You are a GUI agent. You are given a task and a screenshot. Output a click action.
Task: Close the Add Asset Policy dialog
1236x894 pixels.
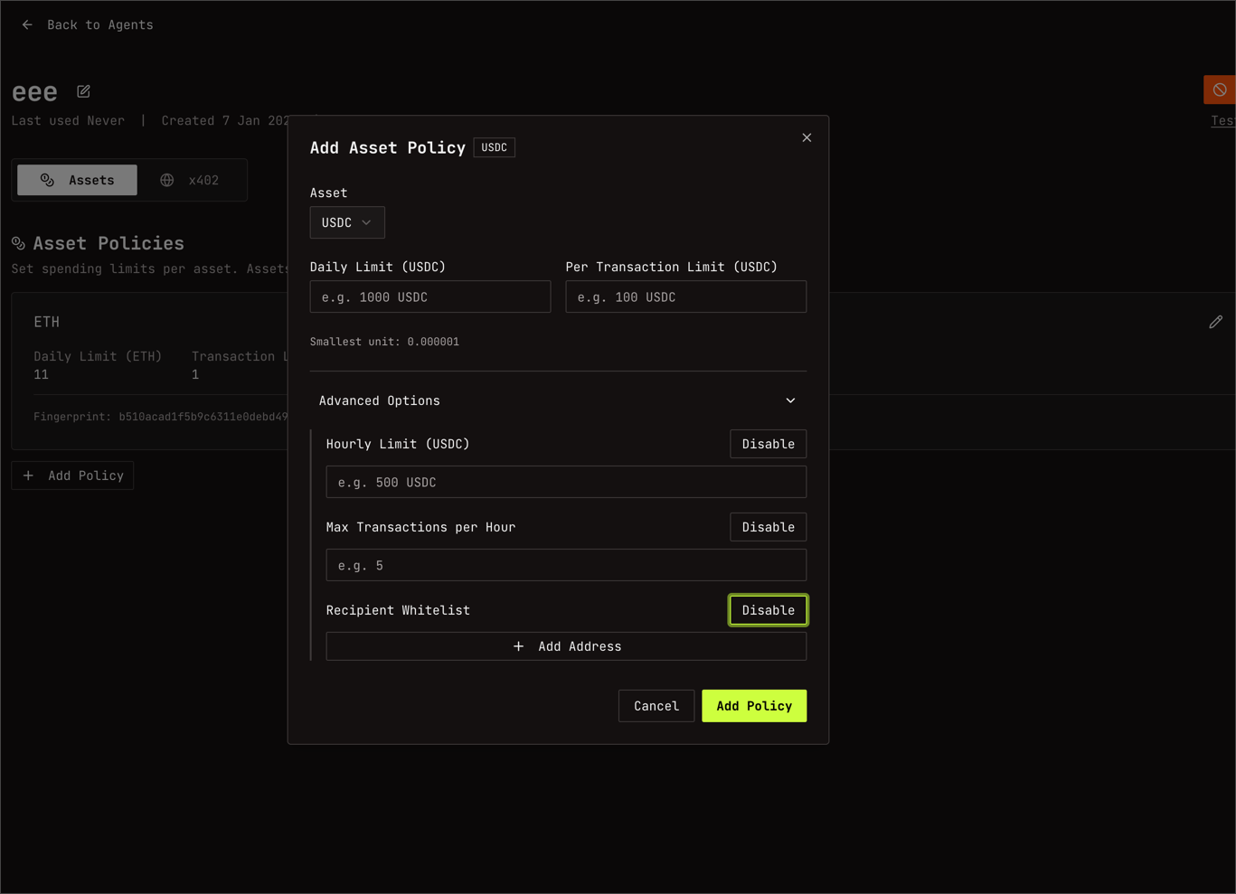click(807, 137)
